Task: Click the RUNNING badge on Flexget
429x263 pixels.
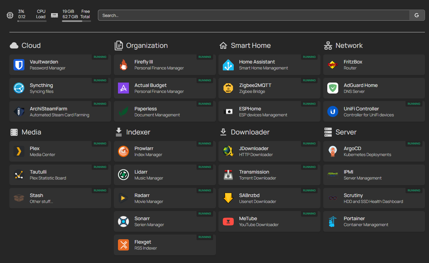Action: pyautogui.click(x=205, y=237)
